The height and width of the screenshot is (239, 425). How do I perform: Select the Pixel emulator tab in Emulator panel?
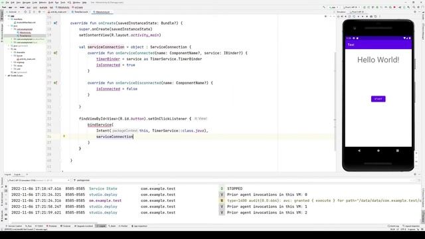point(358,12)
